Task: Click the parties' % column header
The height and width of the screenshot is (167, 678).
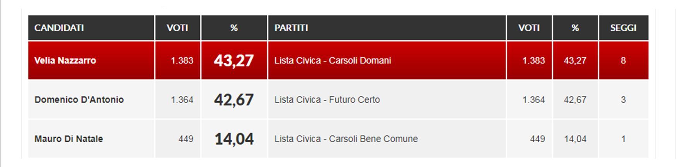Action: [x=575, y=28]
